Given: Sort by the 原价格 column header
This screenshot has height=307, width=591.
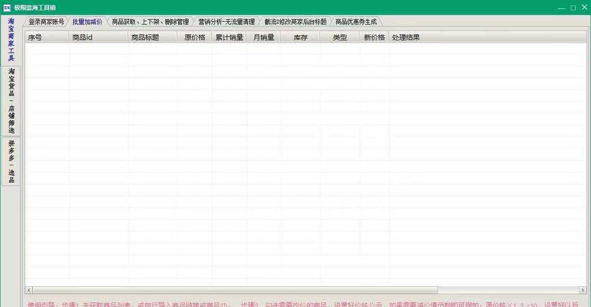Looking at the screenshot, I should click(x=194, y=37).
